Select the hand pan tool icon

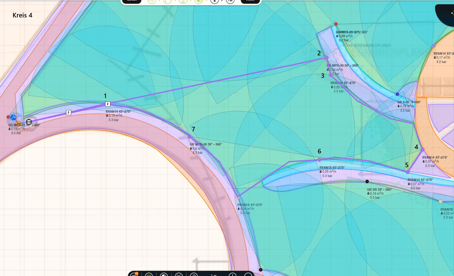pyautogui.click(x=194, y=275)
